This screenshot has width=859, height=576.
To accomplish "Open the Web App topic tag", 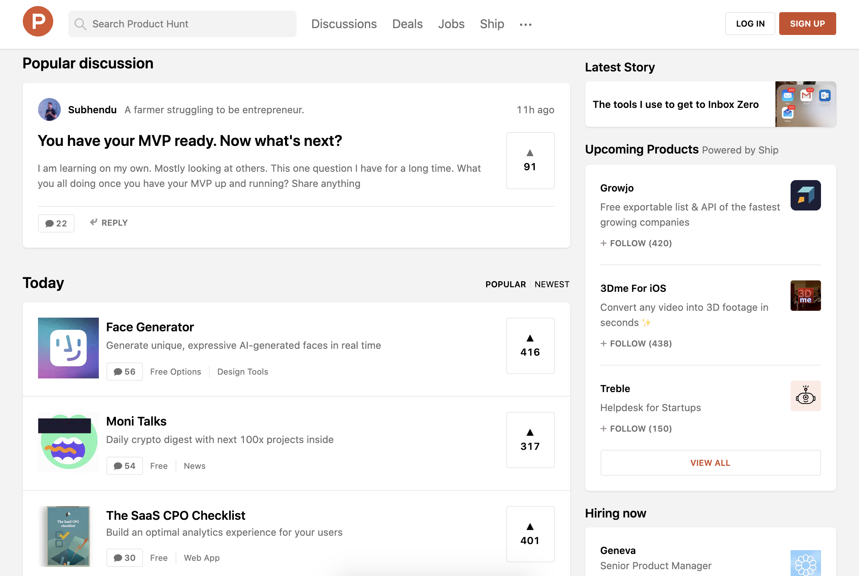I will [x=202, y=558].
